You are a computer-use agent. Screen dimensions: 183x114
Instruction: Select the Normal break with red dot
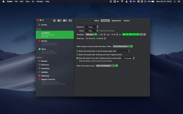(x=55, y=43)
